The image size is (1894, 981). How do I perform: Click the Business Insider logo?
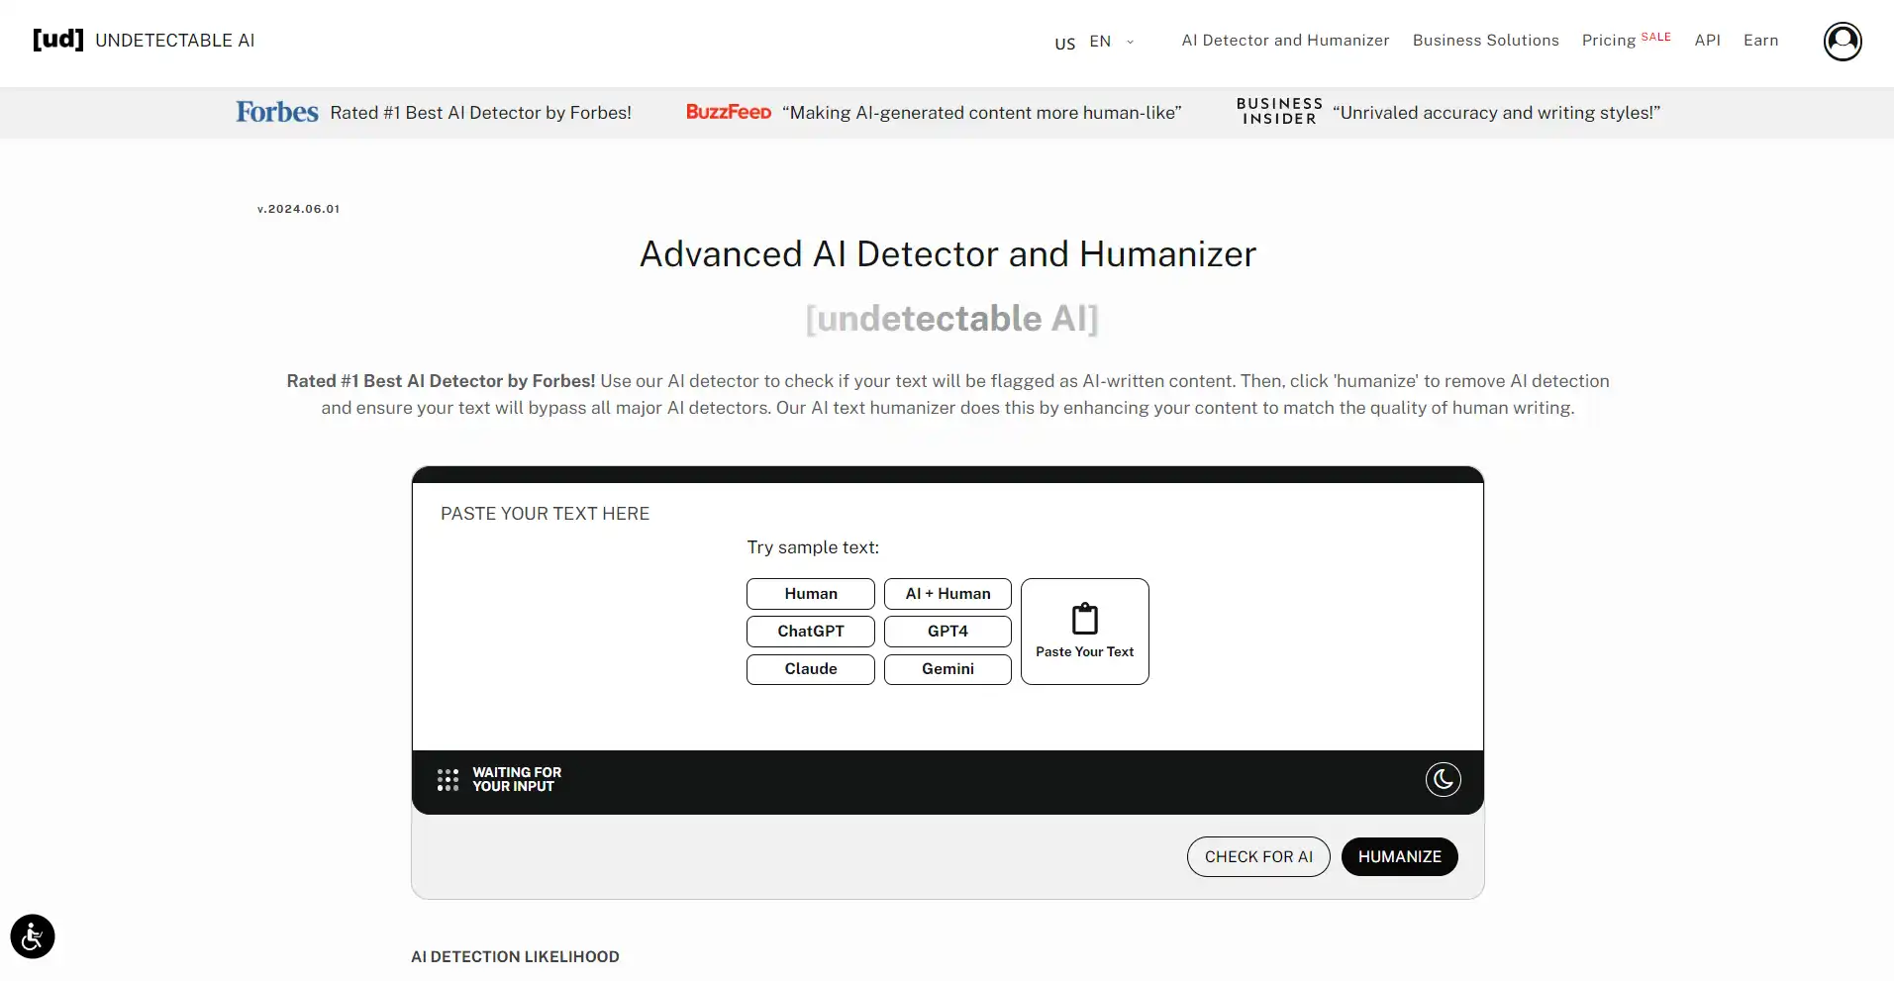click(x=1279, y=111)
